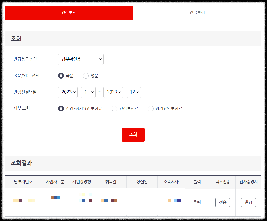Switch to the 연금보험 tab
267x221 pixels.
tap(197, 13)
